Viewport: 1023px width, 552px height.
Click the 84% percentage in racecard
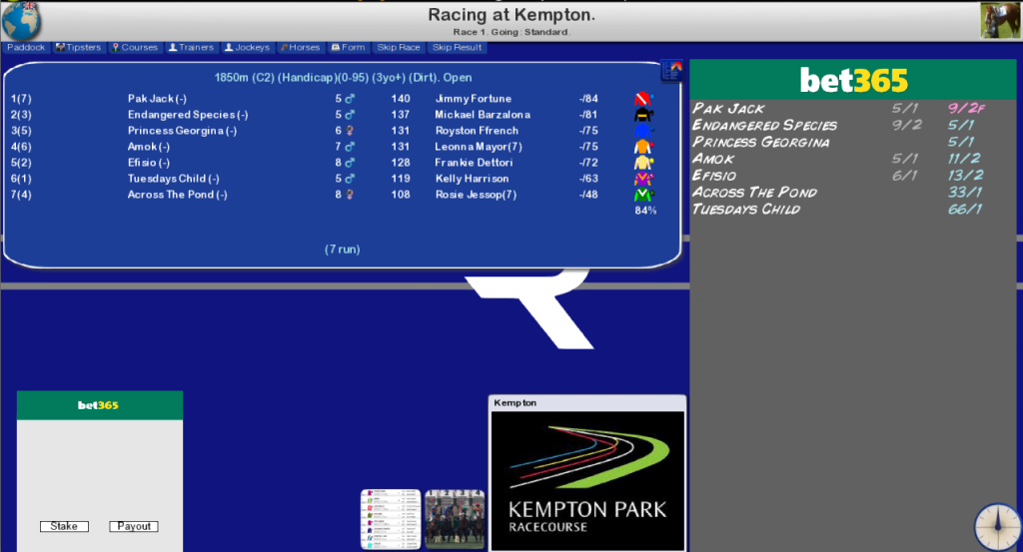pyautogui.click(x=645, y=211)
